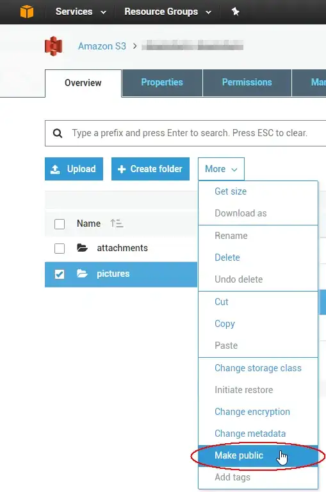326x492 pixels.
Task: Uncheck the pictures folder checkbox
Action: point(60,274)
